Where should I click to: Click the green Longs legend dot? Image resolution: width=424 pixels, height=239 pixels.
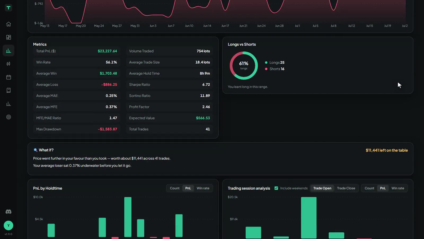(266, 62)
